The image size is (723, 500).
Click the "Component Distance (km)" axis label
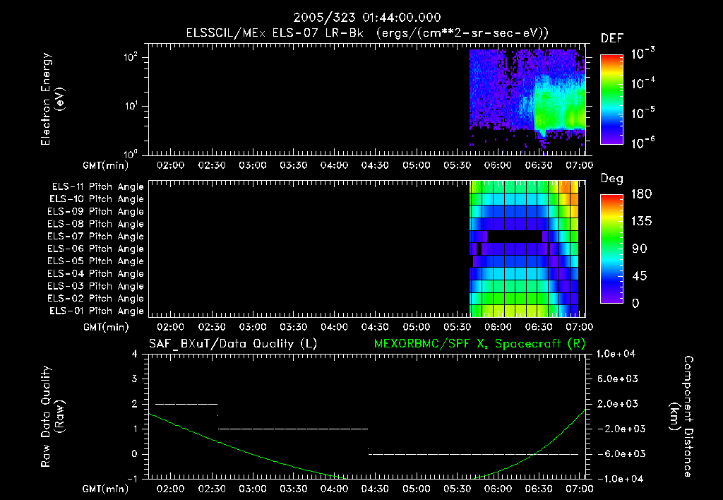(681, 417)
